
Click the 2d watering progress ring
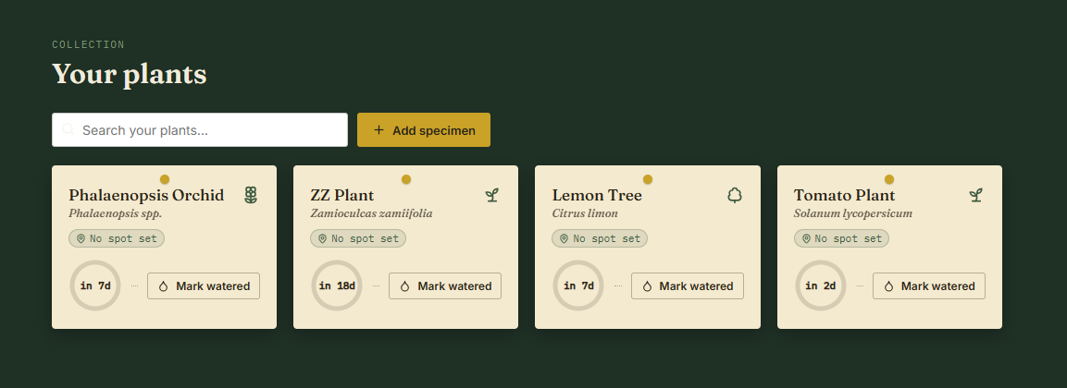tap(821, 285)
